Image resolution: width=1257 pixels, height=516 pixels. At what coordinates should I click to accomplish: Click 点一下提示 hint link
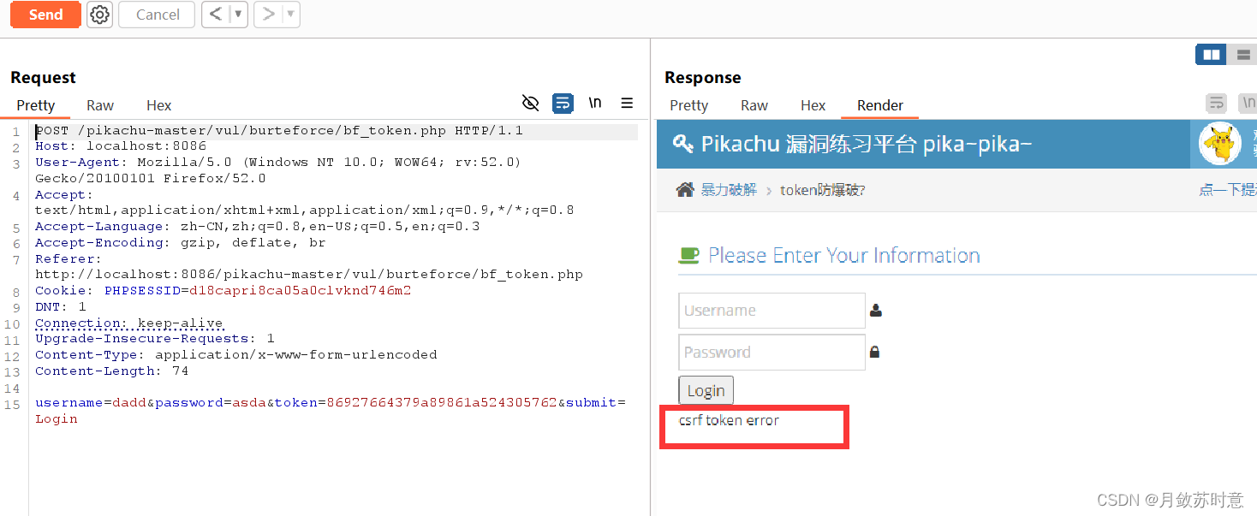coord(1228,190)
